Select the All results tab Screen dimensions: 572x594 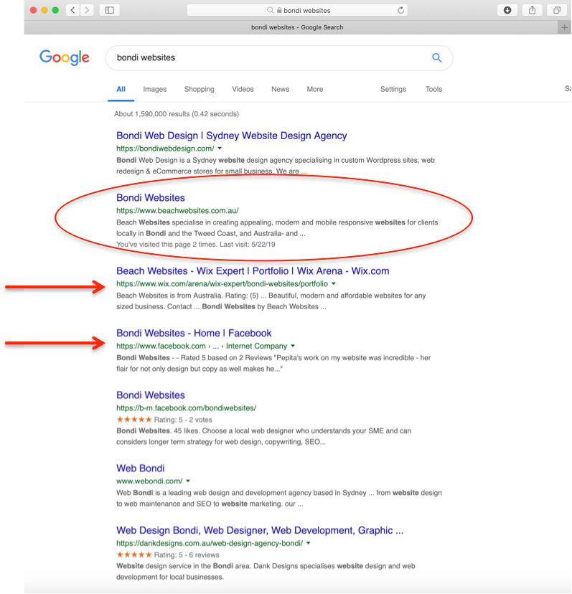pyautogui.click(x=121, y=89)
